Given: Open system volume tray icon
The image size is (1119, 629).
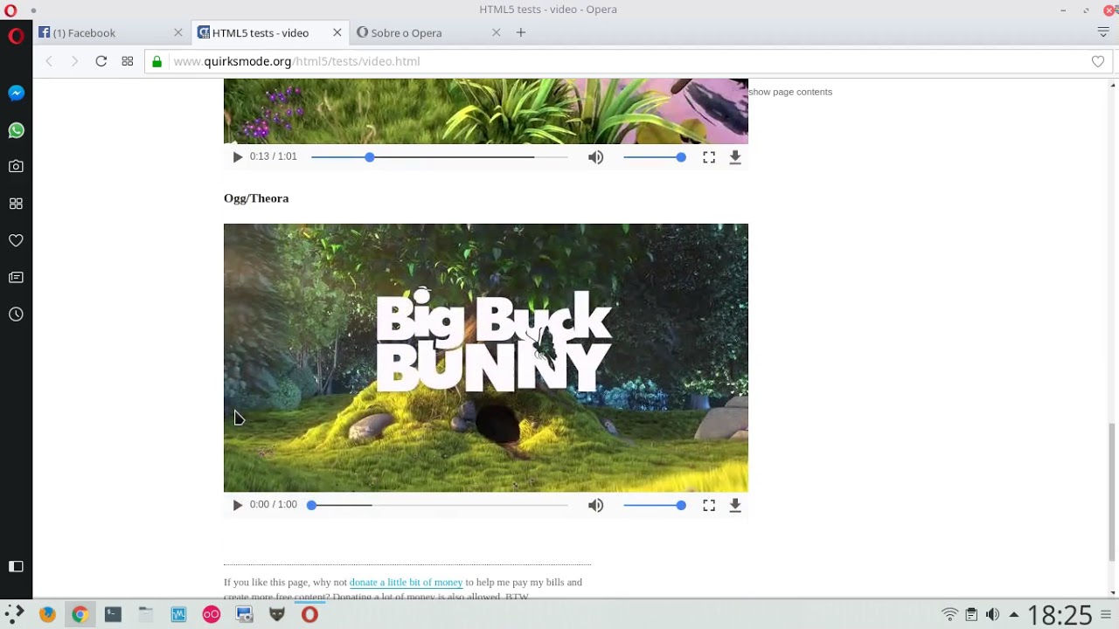Looking at the screenshot, I should coord(992,615).
